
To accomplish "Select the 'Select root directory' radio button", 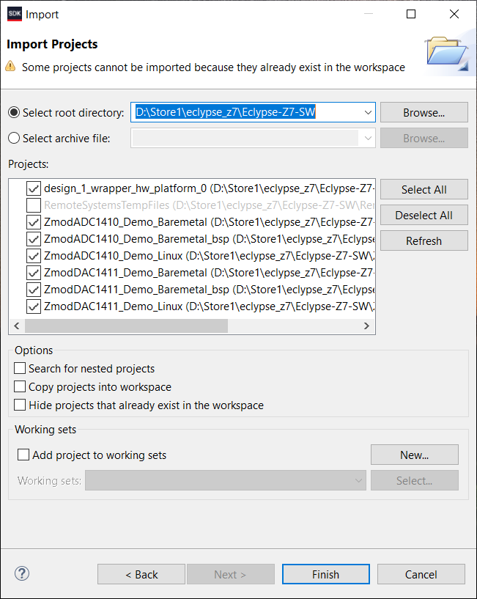I will [x=14, y=113].
